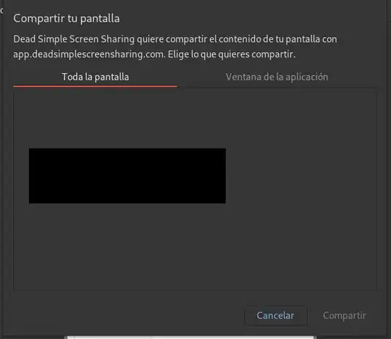Click the app.deadsimplescreensharing.com domain text
The width and height of the screenshot is (391, 339).
pyautogui.click(x=89, y=54)
